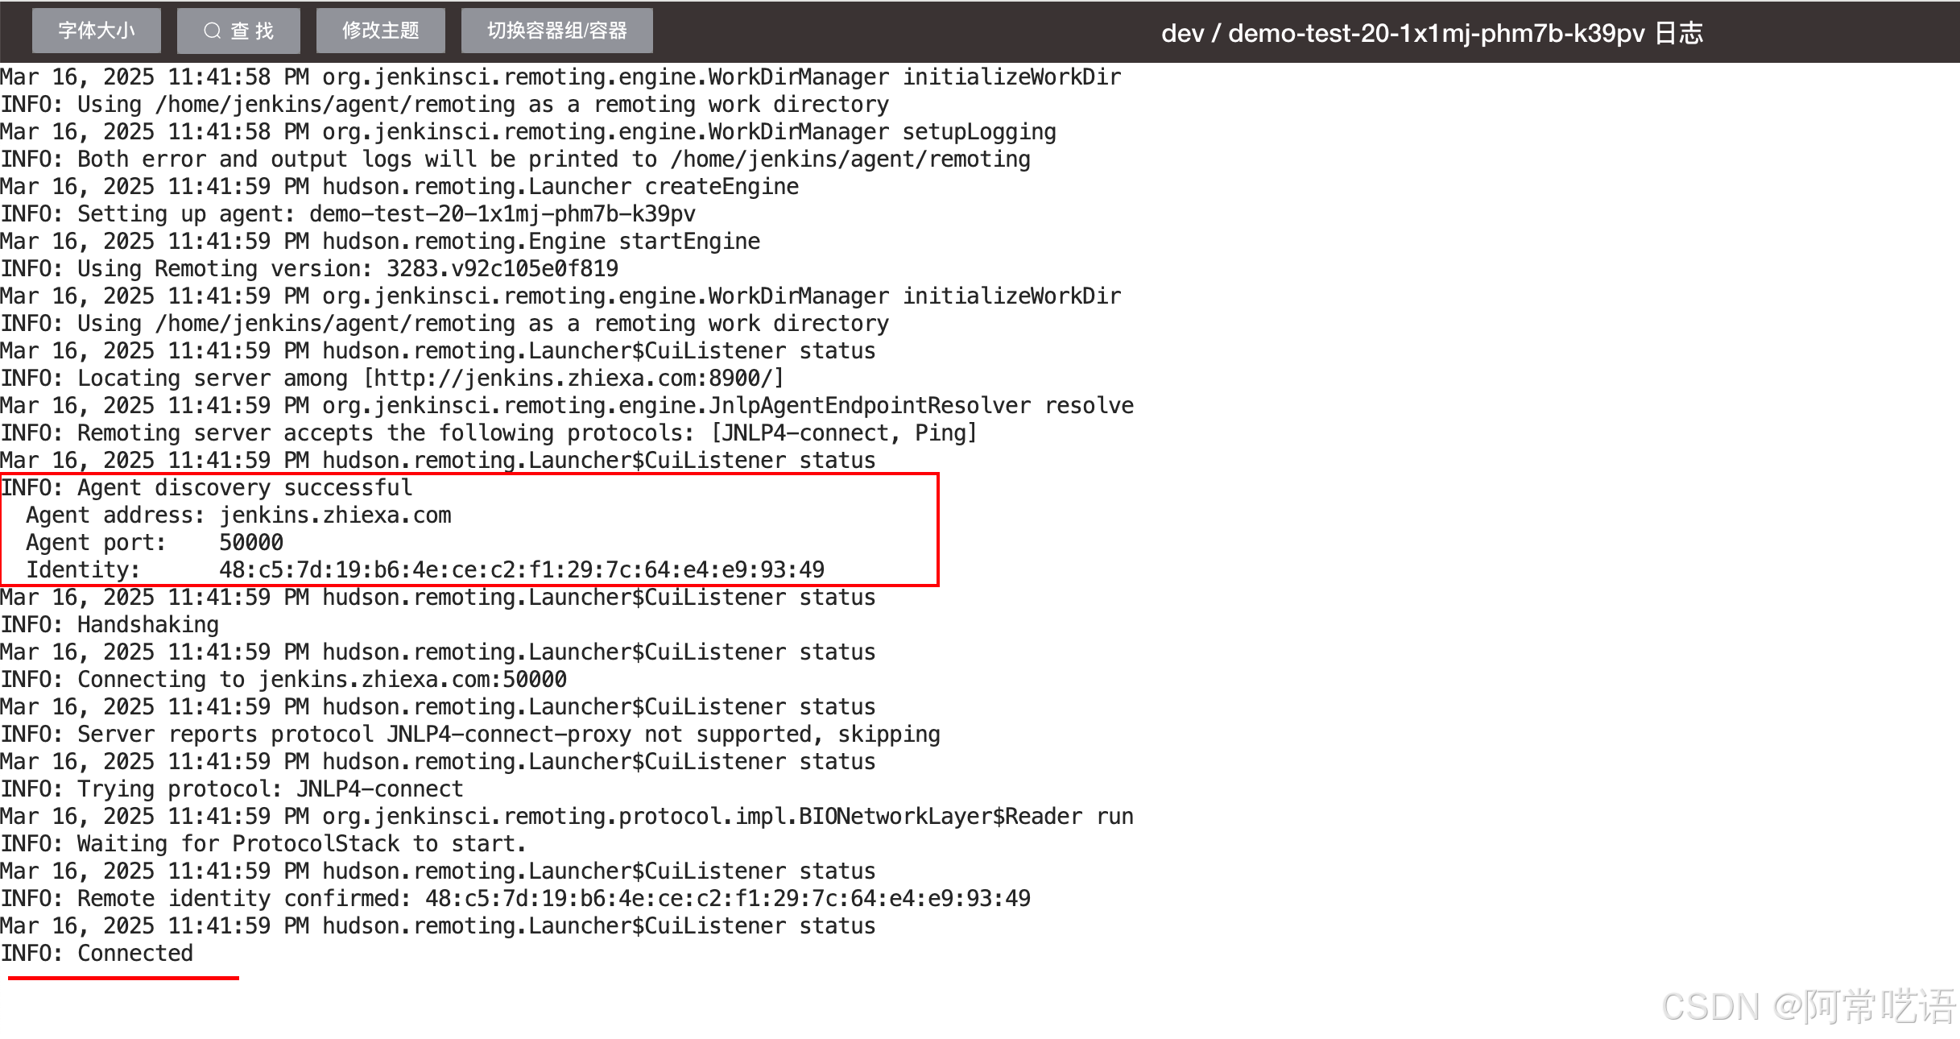Viewport: 1960px width, 1039px height.
Task: Click the Remoting version 3283.v92c105e0f819 text
Action: 502,268
